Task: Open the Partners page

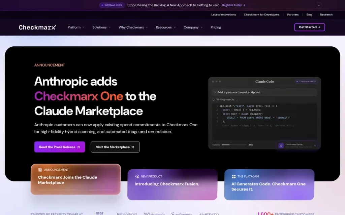Action: coord(293,15)
